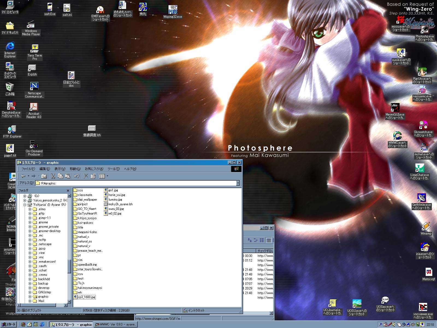Click the Undo arrow icon in Explorer toolbar
Image resolution: width=437 pixels, height=328 pixels.
[x=77, y=176]
